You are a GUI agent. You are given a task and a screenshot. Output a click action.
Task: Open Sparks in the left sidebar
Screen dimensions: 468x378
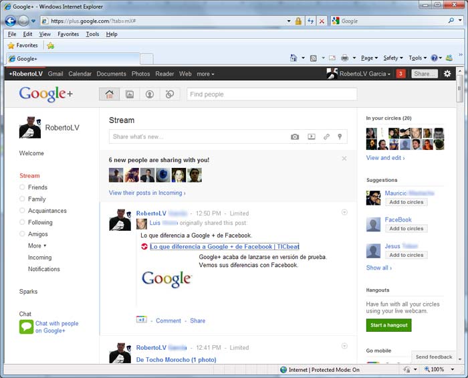point(28,292)
